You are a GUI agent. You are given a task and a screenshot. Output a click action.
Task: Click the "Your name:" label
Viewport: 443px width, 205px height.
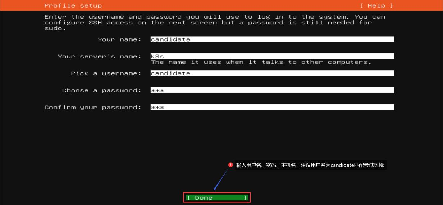120,39
